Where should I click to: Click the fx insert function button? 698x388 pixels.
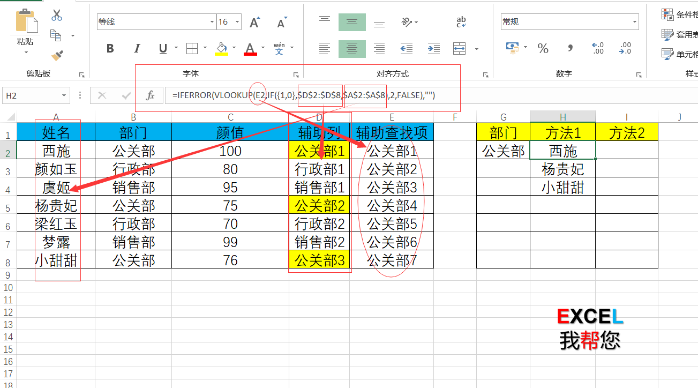click(x=151, y=95)
